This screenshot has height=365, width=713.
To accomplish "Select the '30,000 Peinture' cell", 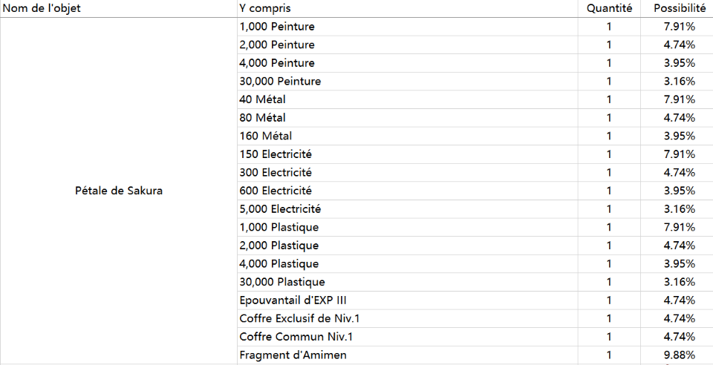I will click(408, 82).
